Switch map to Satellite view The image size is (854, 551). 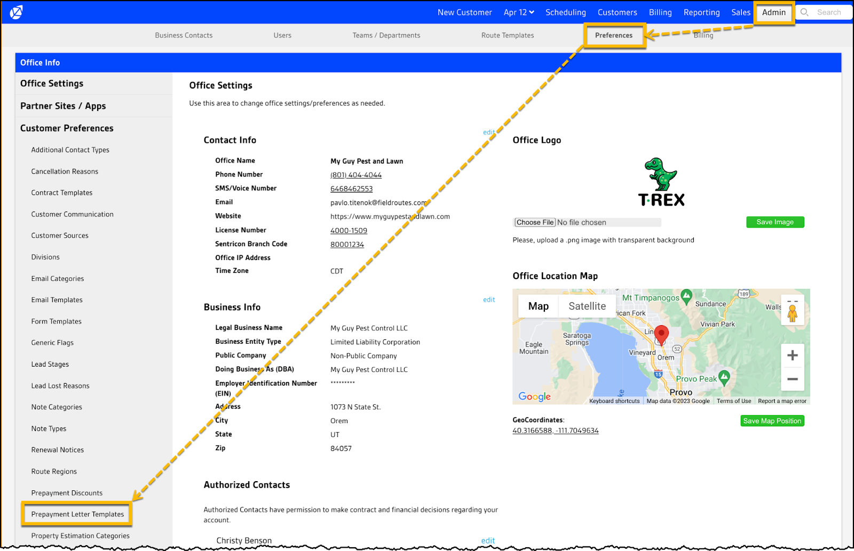587,306
